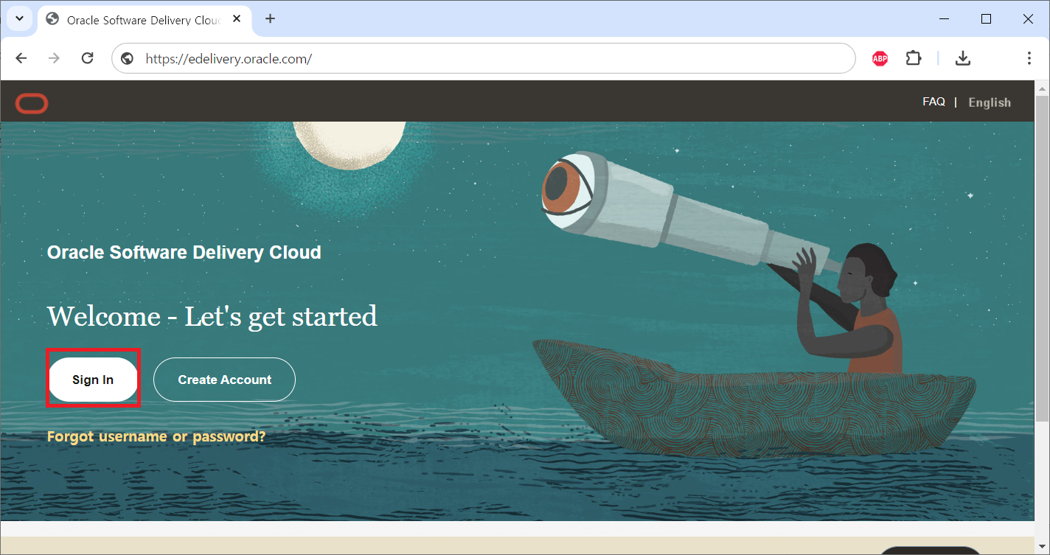Click the address bar URL field
This screenshot has height=555, width=1050.
(483, 58)
